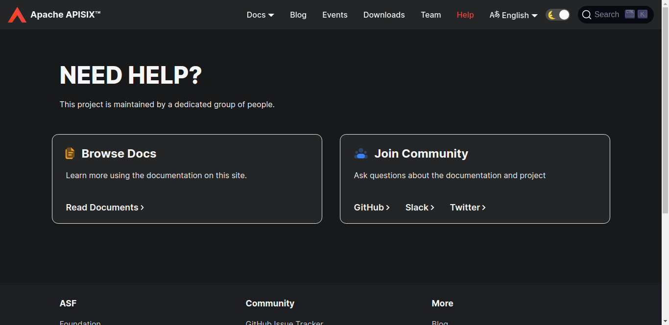669x325 pixels.
Task: Open the Events nav item
Action: coord(335,15)
